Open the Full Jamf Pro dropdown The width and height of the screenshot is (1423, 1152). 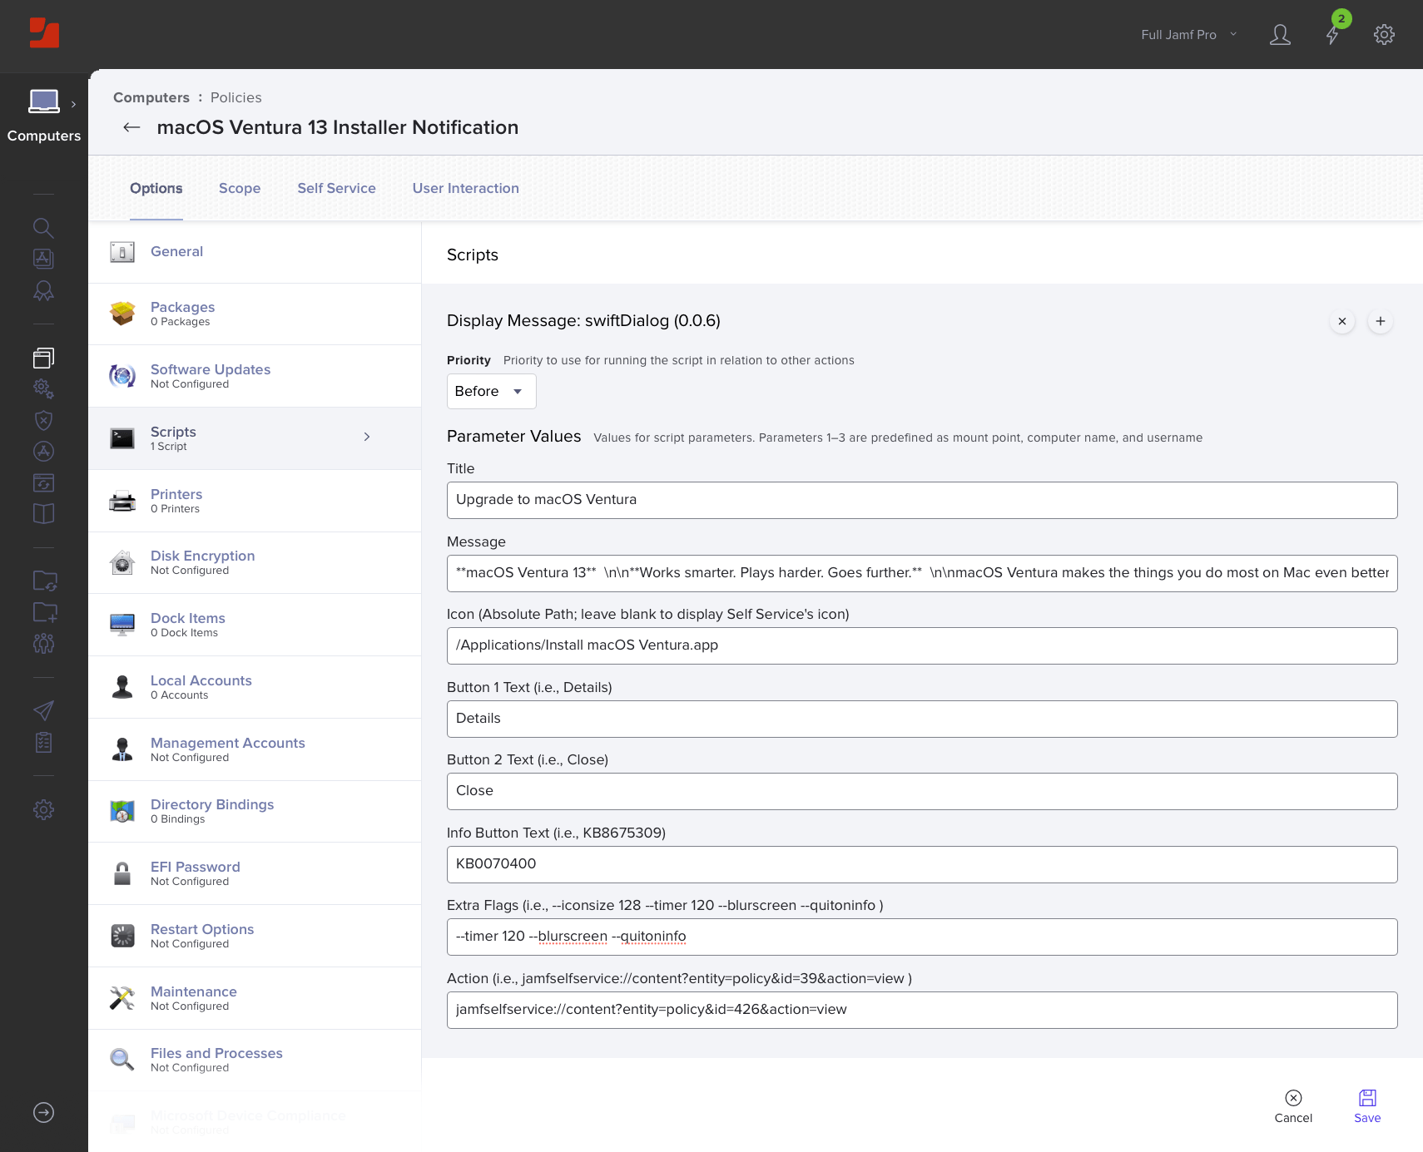[x=1189, y=34]
